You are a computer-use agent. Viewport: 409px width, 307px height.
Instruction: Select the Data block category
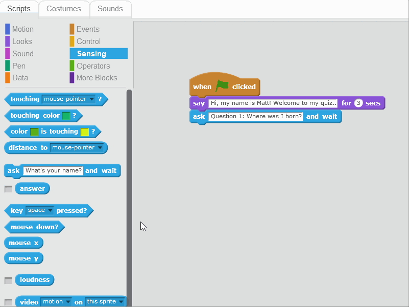click(x=17, y=78)
